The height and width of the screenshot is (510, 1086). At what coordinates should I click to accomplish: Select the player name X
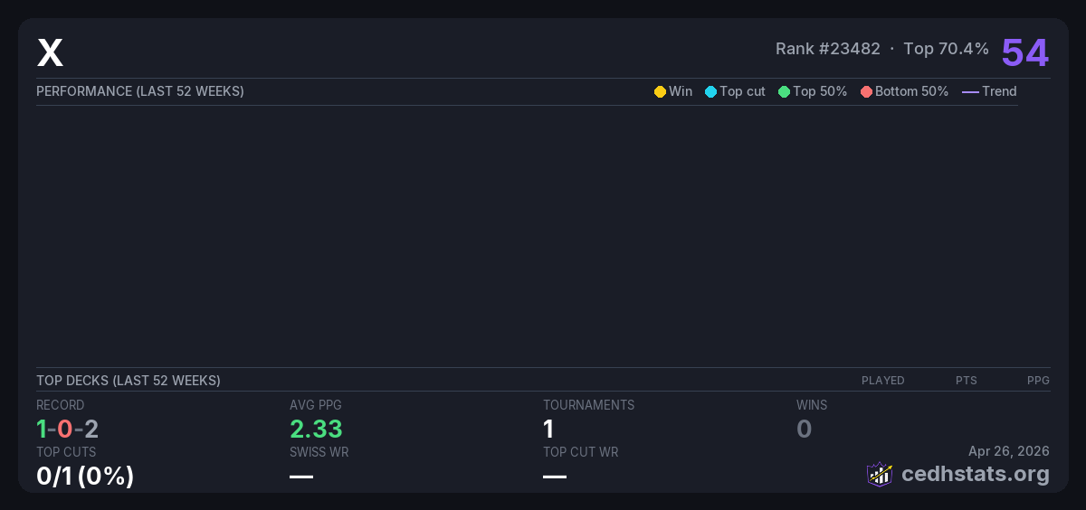coord(50,53)
